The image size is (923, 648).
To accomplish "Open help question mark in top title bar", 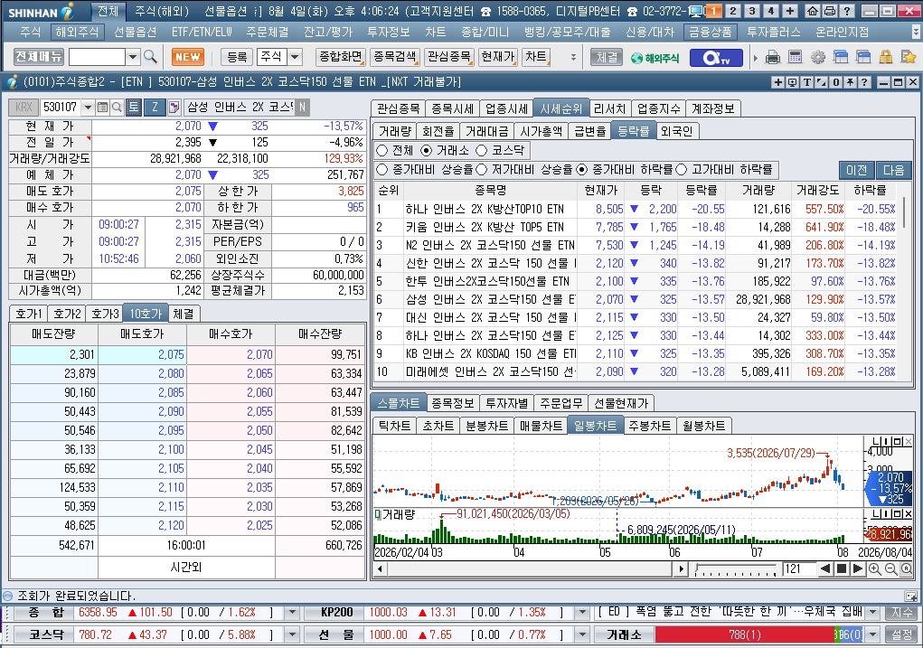I will [x=846, y=11].
